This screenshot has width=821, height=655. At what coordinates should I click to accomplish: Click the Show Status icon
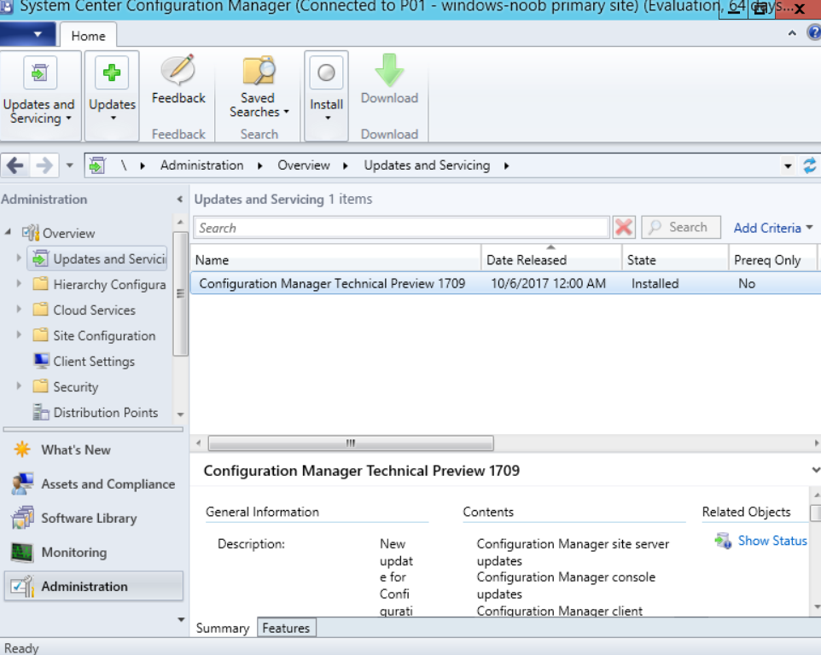point(723,541)
